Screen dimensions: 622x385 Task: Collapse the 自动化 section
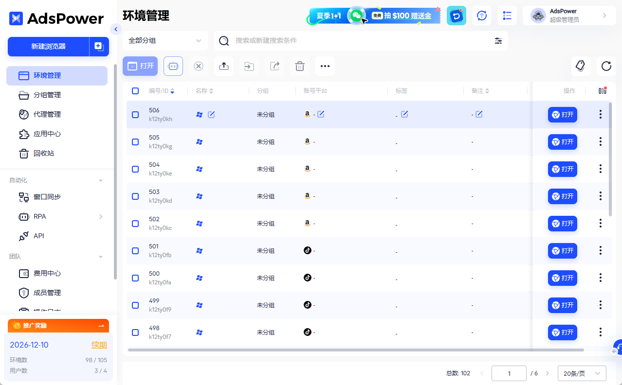(101, 180)
